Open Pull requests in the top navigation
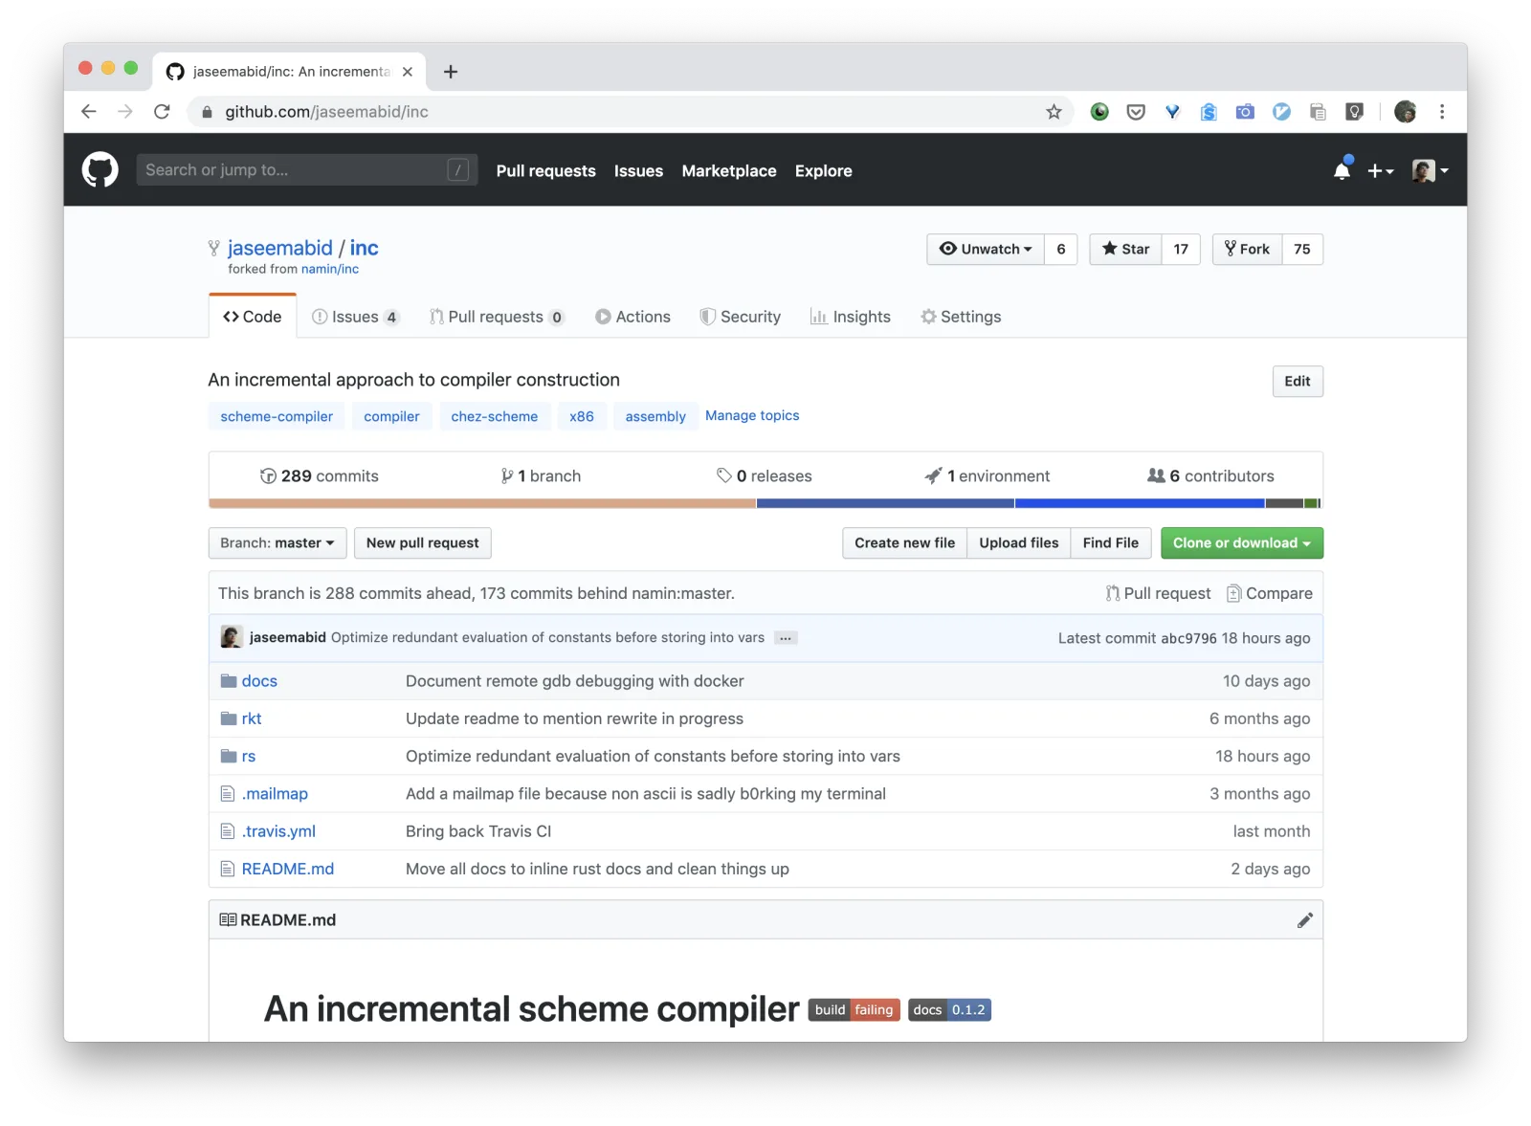 pyautogui.click(x=546, y=171)
